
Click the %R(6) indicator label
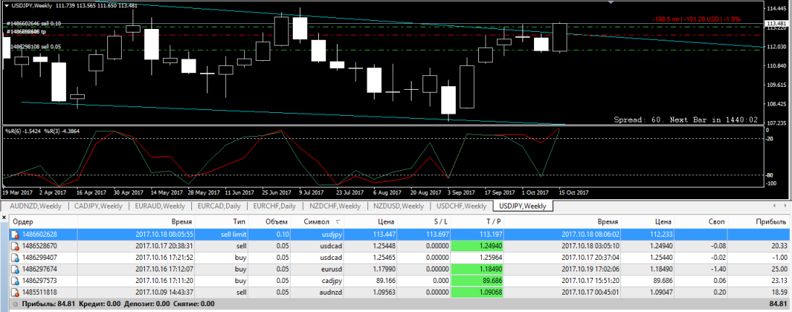click(x=22, y=131)
